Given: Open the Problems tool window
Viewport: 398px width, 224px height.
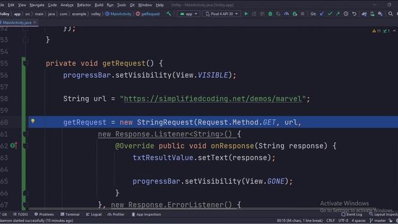Looking at the screenshot, I should (44, 214).
